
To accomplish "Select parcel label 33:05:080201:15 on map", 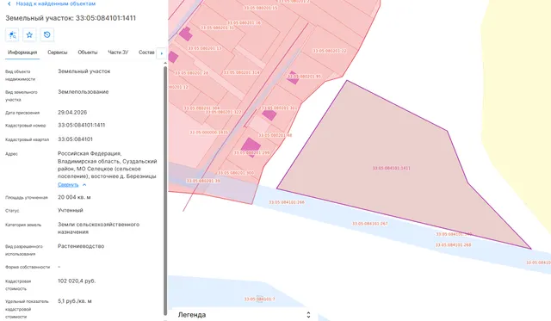I will [x=261, y=8].
